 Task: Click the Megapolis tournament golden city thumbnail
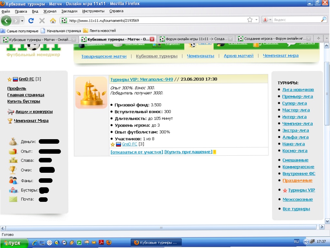tap(91, 93)
